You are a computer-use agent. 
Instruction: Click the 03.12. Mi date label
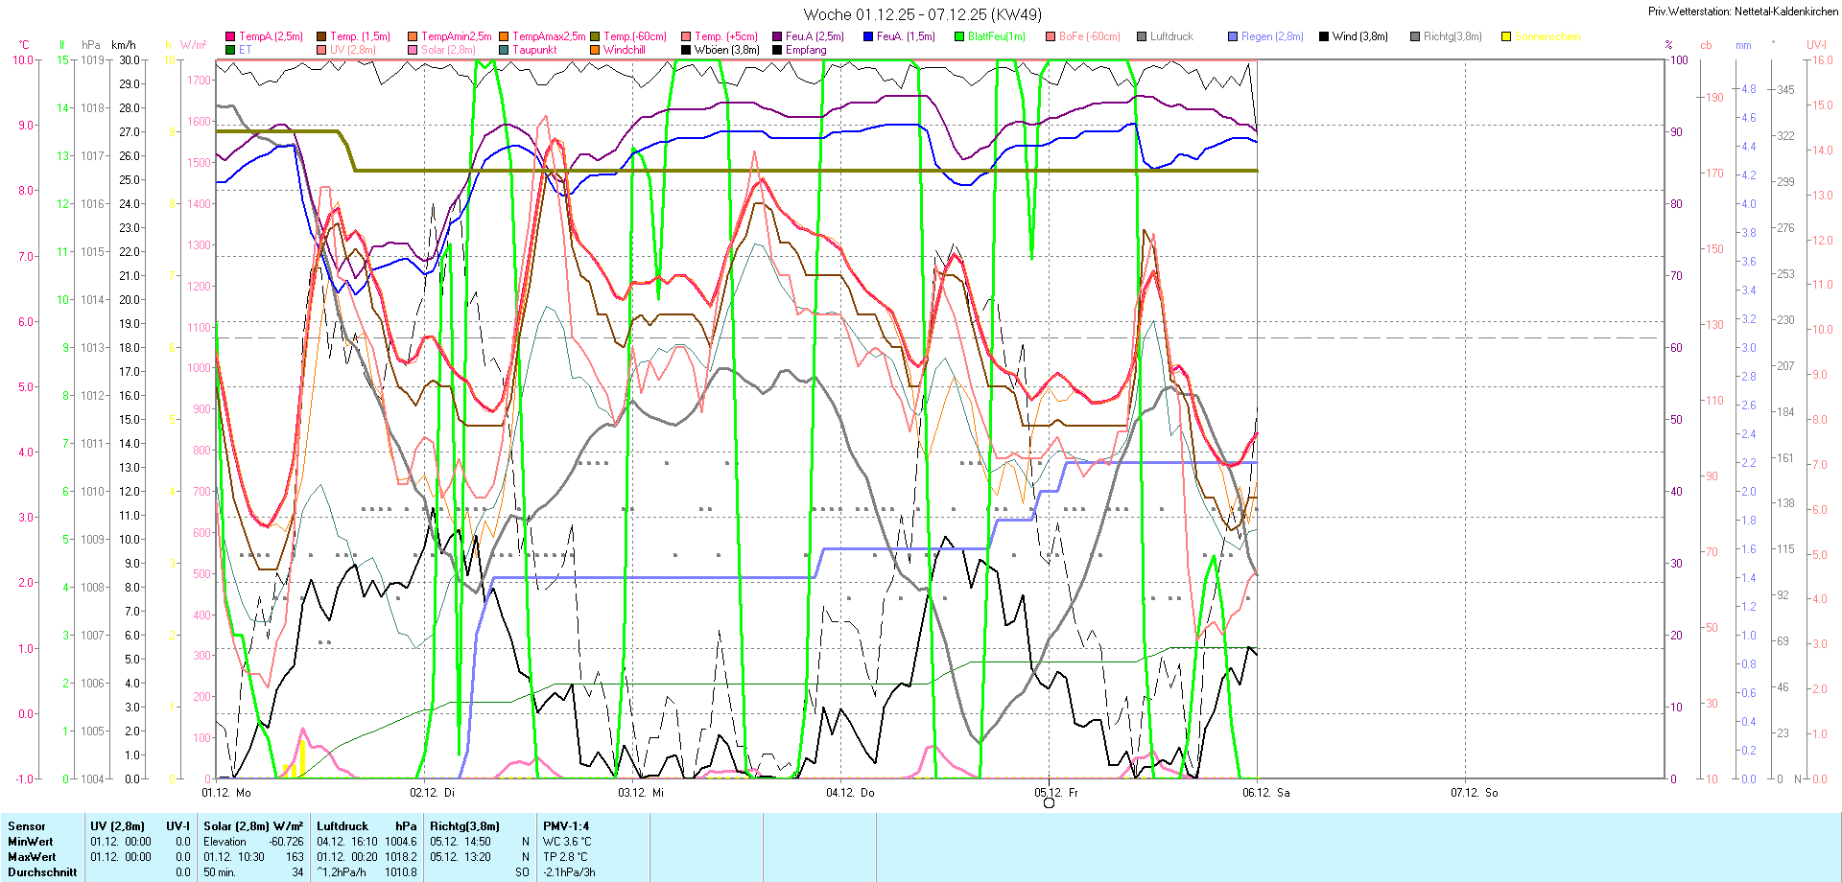(x=640, y=793)
